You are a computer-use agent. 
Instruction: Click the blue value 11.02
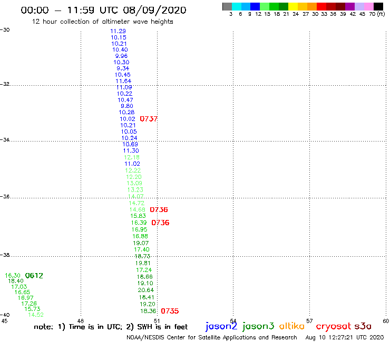coord(132,164)
